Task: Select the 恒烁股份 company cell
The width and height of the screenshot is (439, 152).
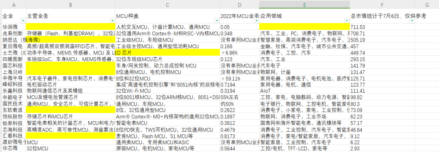Action: point(14,117)
